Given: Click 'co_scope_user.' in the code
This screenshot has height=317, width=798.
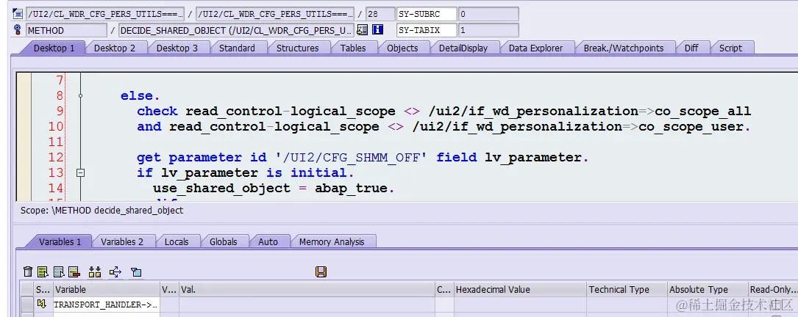Looking at the screenshot, I should tap(695, 126).
